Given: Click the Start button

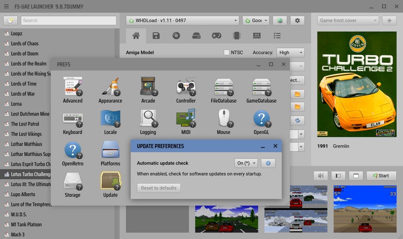Looking at the screenshot, I should click(381, 176).
